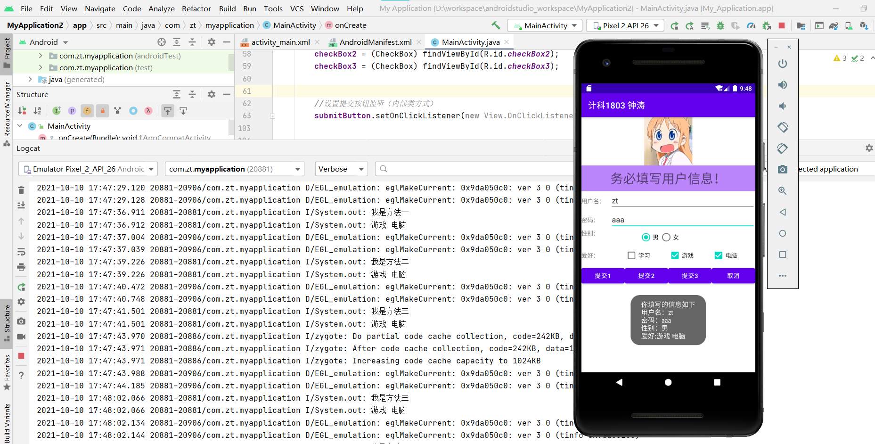Rotate the emulator left

(x=783, y=127)
